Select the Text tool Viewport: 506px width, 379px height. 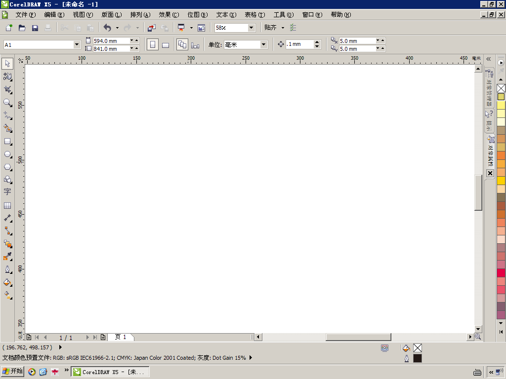7,192
